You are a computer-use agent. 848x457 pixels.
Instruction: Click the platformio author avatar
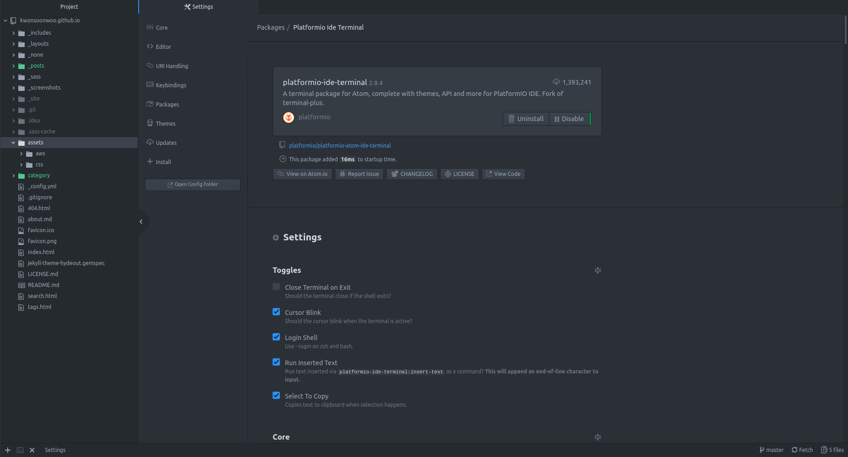tap(289, 117)
